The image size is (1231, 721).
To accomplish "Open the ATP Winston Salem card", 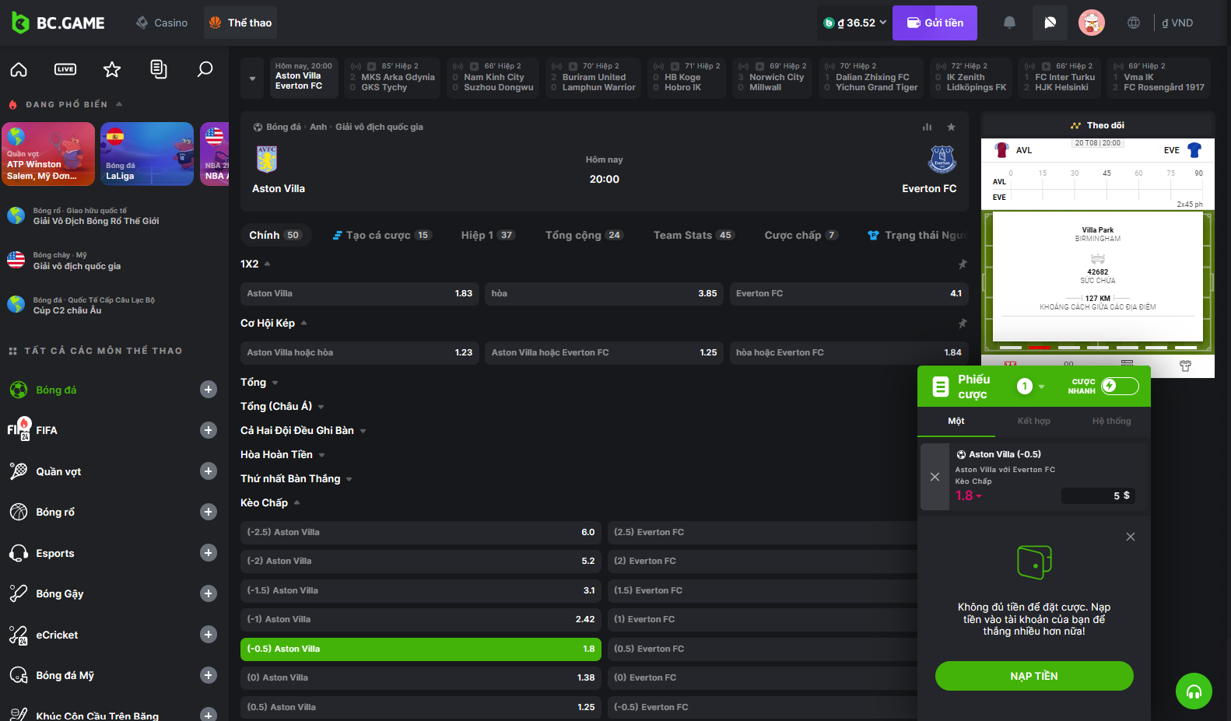I will (x=48, y=154).
